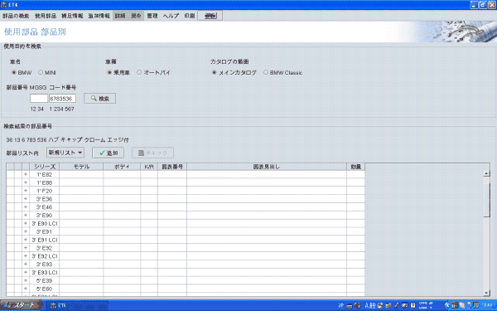Select the BMW radio button
This screenshot has height=311, width=497.
14,73
